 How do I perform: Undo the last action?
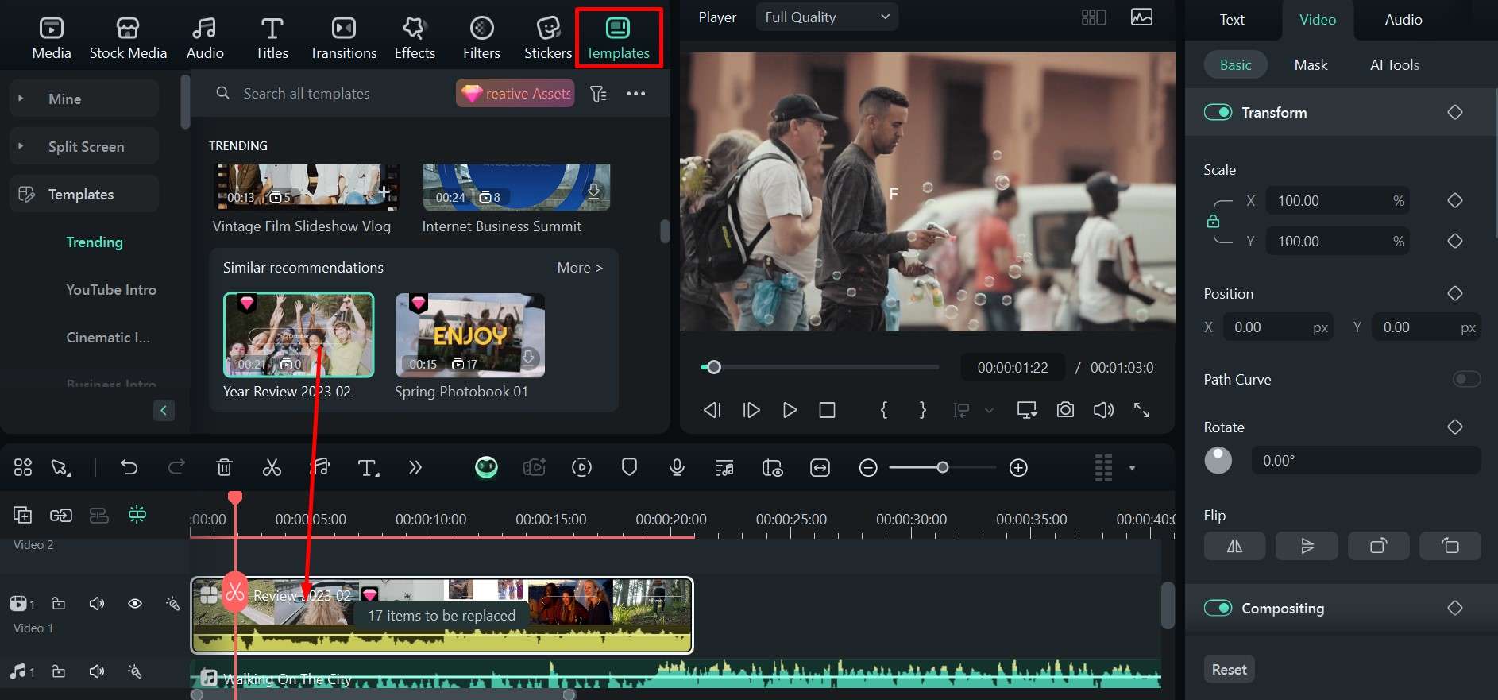pyautogui.click(x=129, y=467)
